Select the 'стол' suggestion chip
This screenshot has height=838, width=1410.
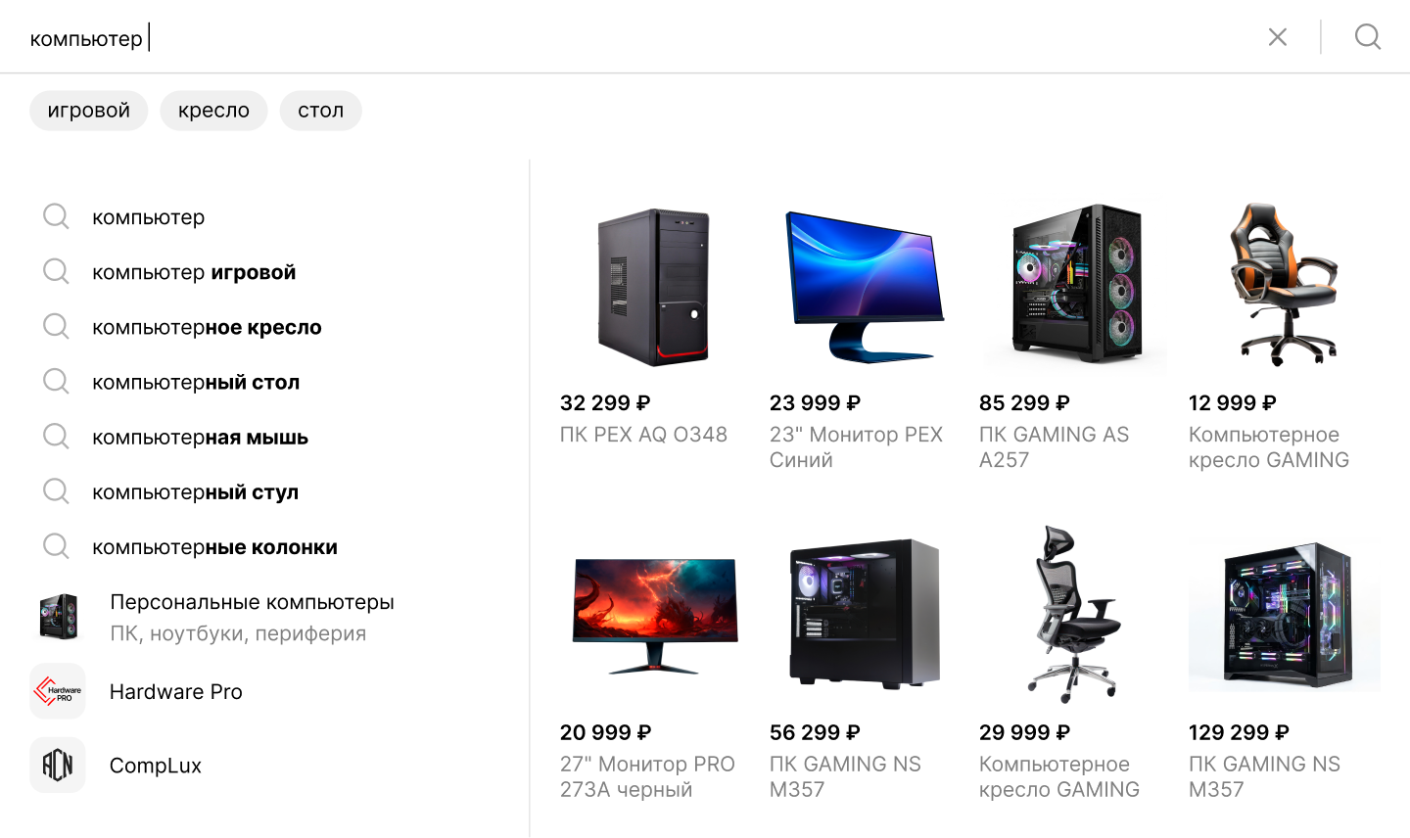tap(321, 111)
